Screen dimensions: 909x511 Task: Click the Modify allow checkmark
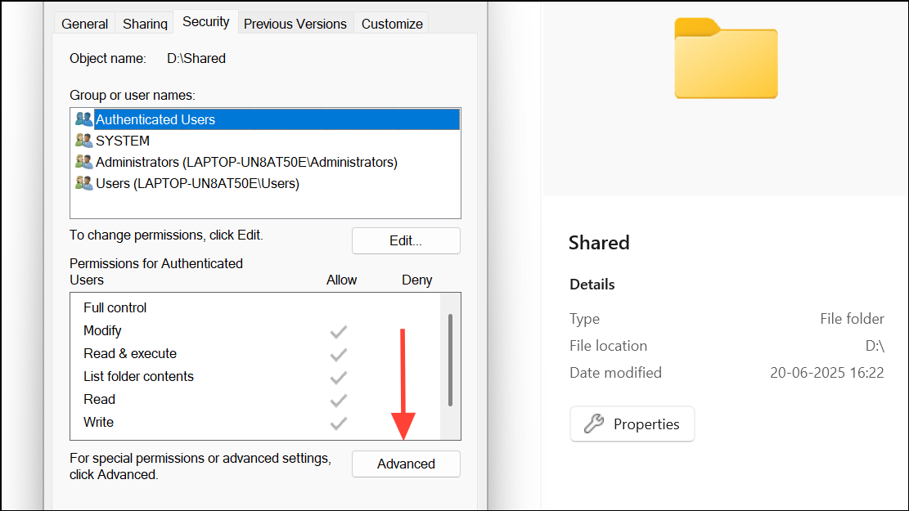click(x=338, y=331)
